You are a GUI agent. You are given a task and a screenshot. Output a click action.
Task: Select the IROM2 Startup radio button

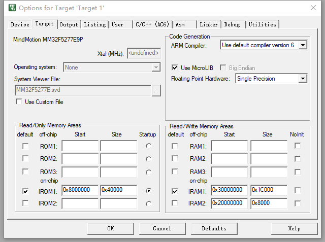coord(148,204)
